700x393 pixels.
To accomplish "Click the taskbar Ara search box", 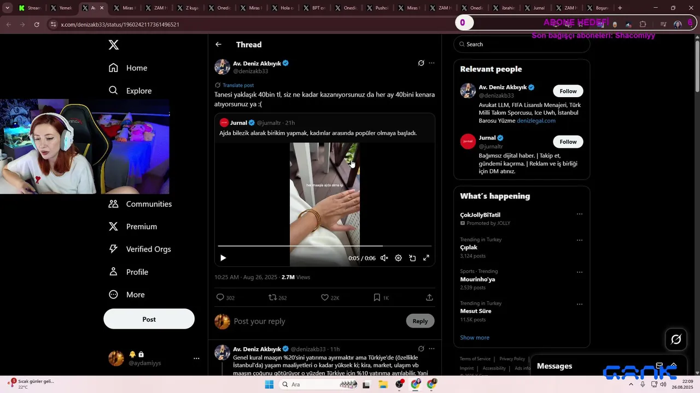I will [x=319, y=384].
